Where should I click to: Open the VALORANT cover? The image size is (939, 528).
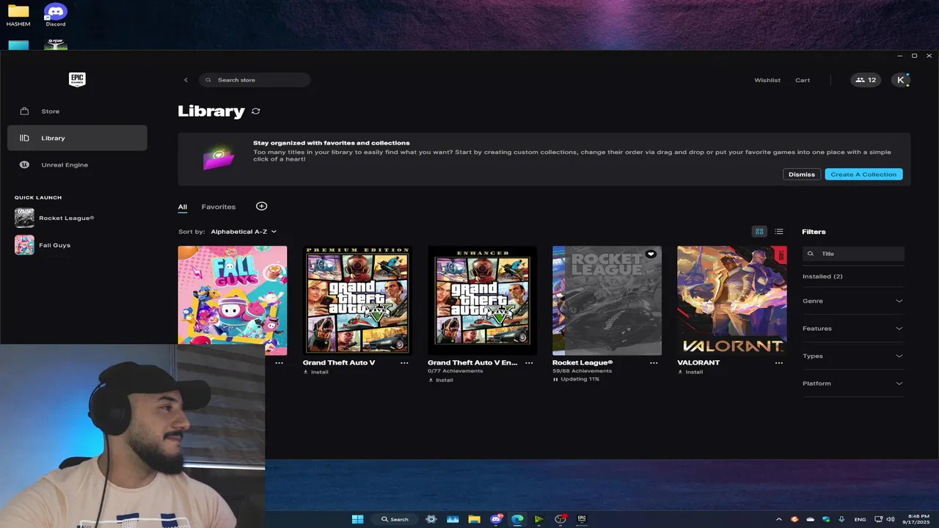coord(731,301)
